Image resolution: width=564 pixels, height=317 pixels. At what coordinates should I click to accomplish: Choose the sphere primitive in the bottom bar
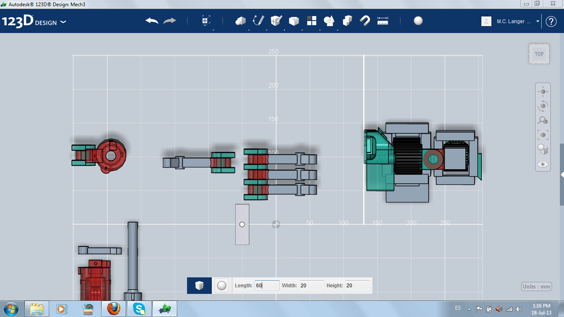pos(222,286)
